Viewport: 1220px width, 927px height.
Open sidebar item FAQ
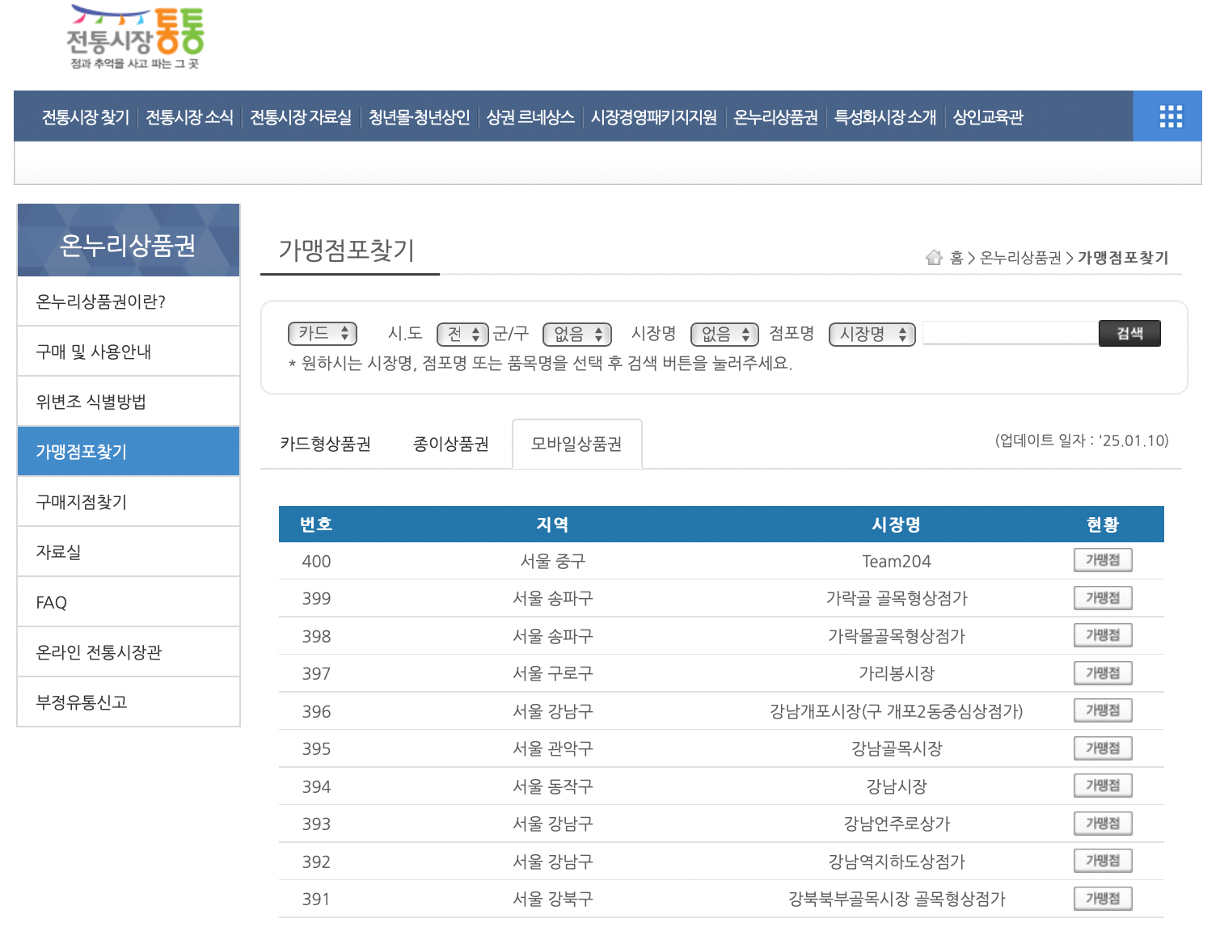coord(129,602)
